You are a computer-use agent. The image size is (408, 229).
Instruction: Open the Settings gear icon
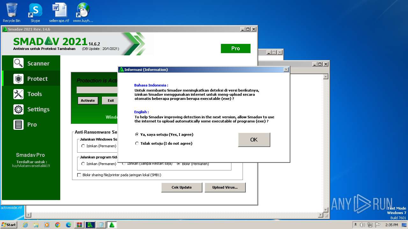tap(18, 109)
